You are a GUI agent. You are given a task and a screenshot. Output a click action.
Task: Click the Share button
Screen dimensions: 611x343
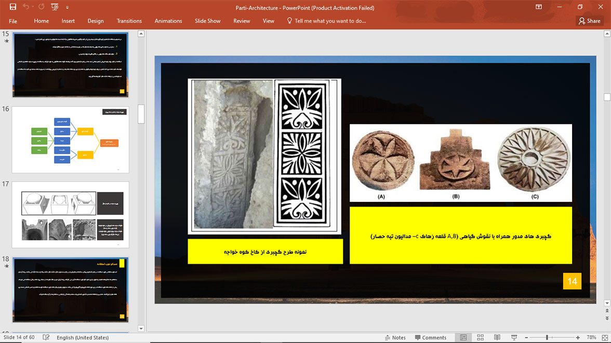click(x=590, y=21)
